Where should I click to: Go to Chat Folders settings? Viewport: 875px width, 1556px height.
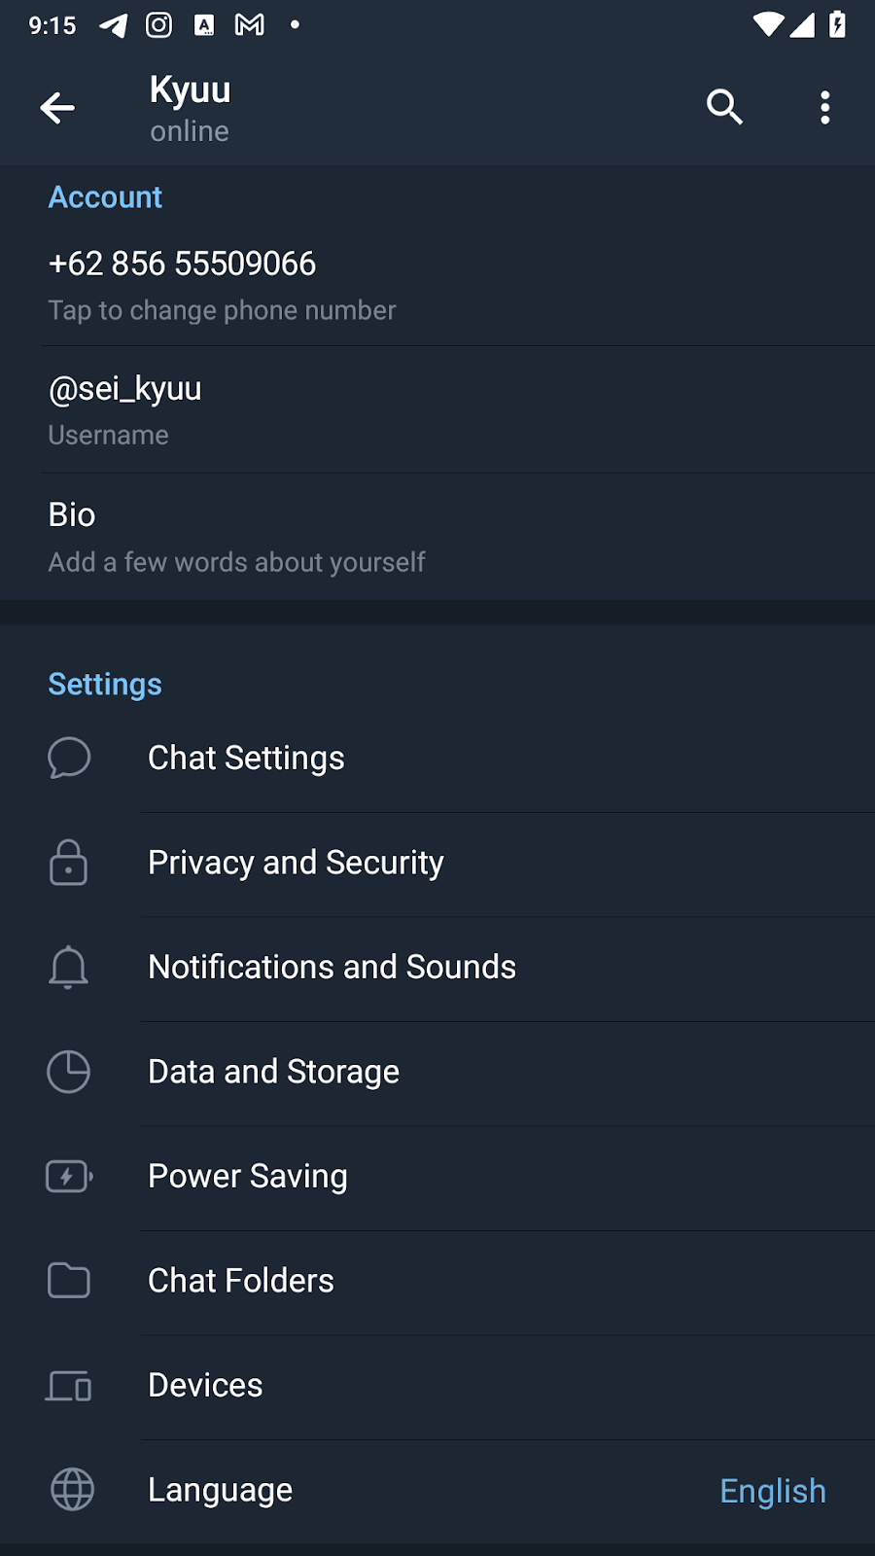[x=240, y=1281]
